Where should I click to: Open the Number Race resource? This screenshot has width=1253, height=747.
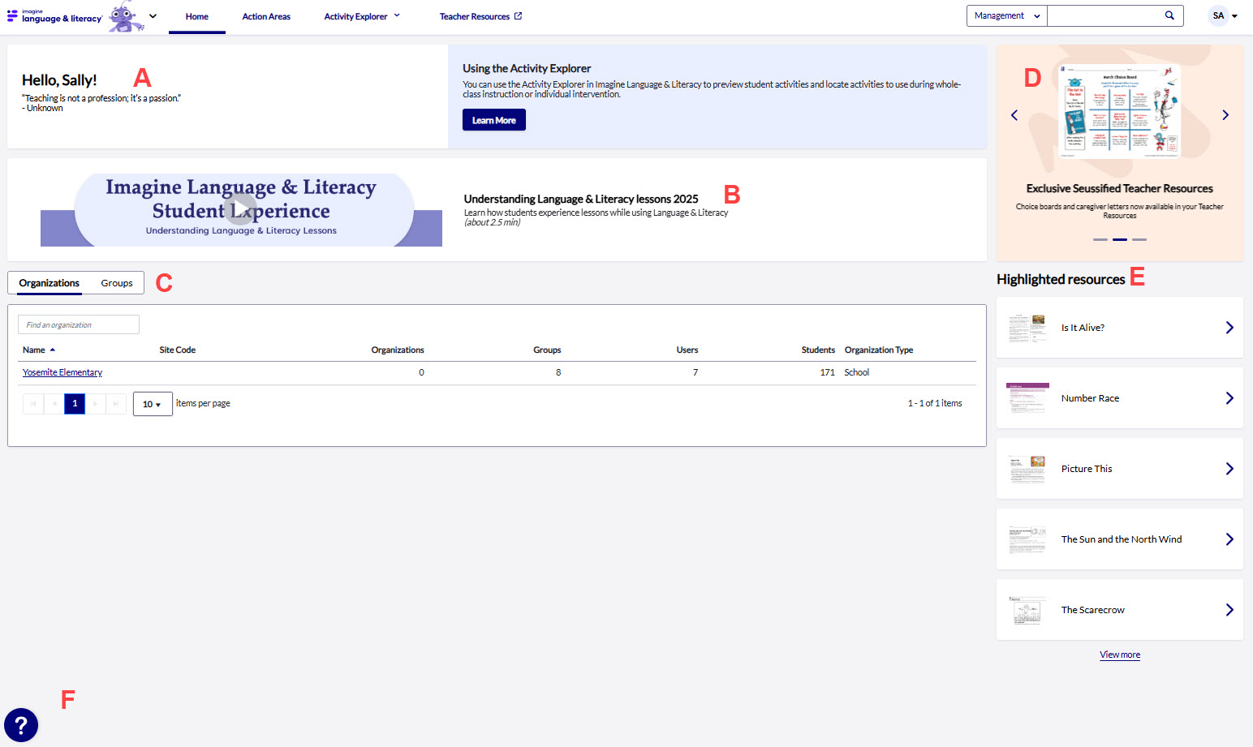(x=1120, y=398)
